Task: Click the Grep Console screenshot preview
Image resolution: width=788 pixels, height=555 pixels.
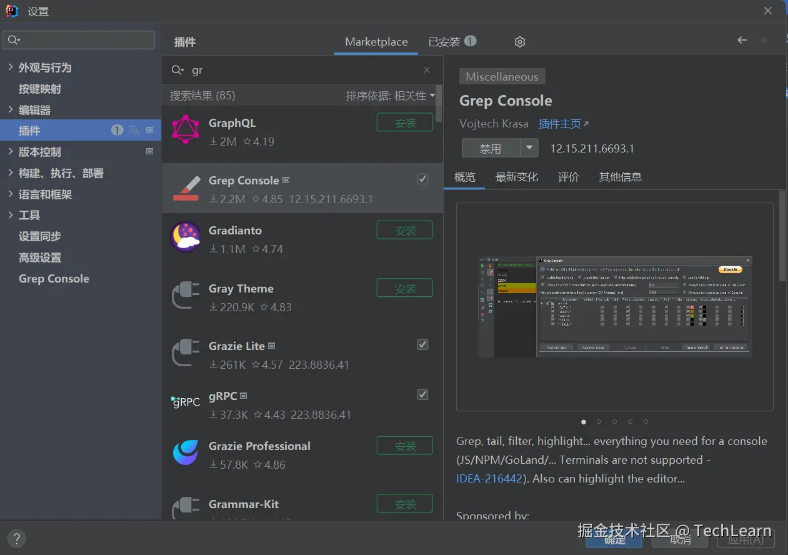Action: point(615,306)
